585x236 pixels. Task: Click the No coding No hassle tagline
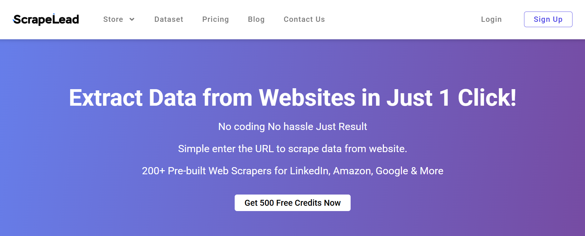coord(292,127)
